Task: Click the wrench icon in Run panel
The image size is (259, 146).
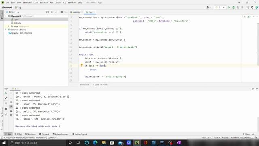Action: click(x=6, y=98)
